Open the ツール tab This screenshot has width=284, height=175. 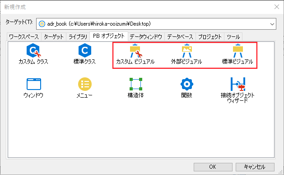(x=233, y=37)
